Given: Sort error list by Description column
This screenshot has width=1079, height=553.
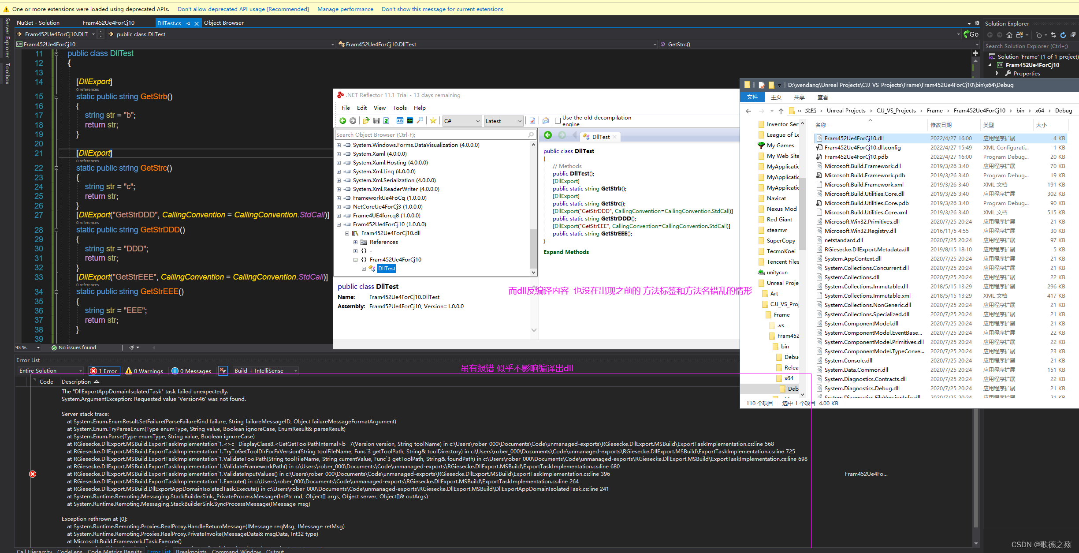Looking at the screenshot, I should [x=76, y=382].
